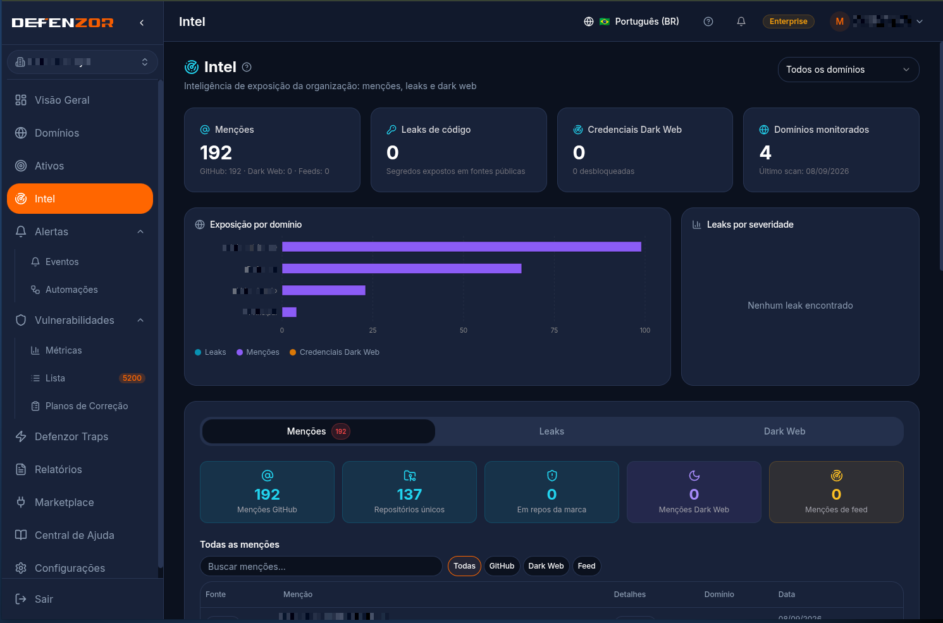The width and height of the screenshot is (943, 623).
Task: Focus the Buscar menções search field
Action: pos(321,566)
